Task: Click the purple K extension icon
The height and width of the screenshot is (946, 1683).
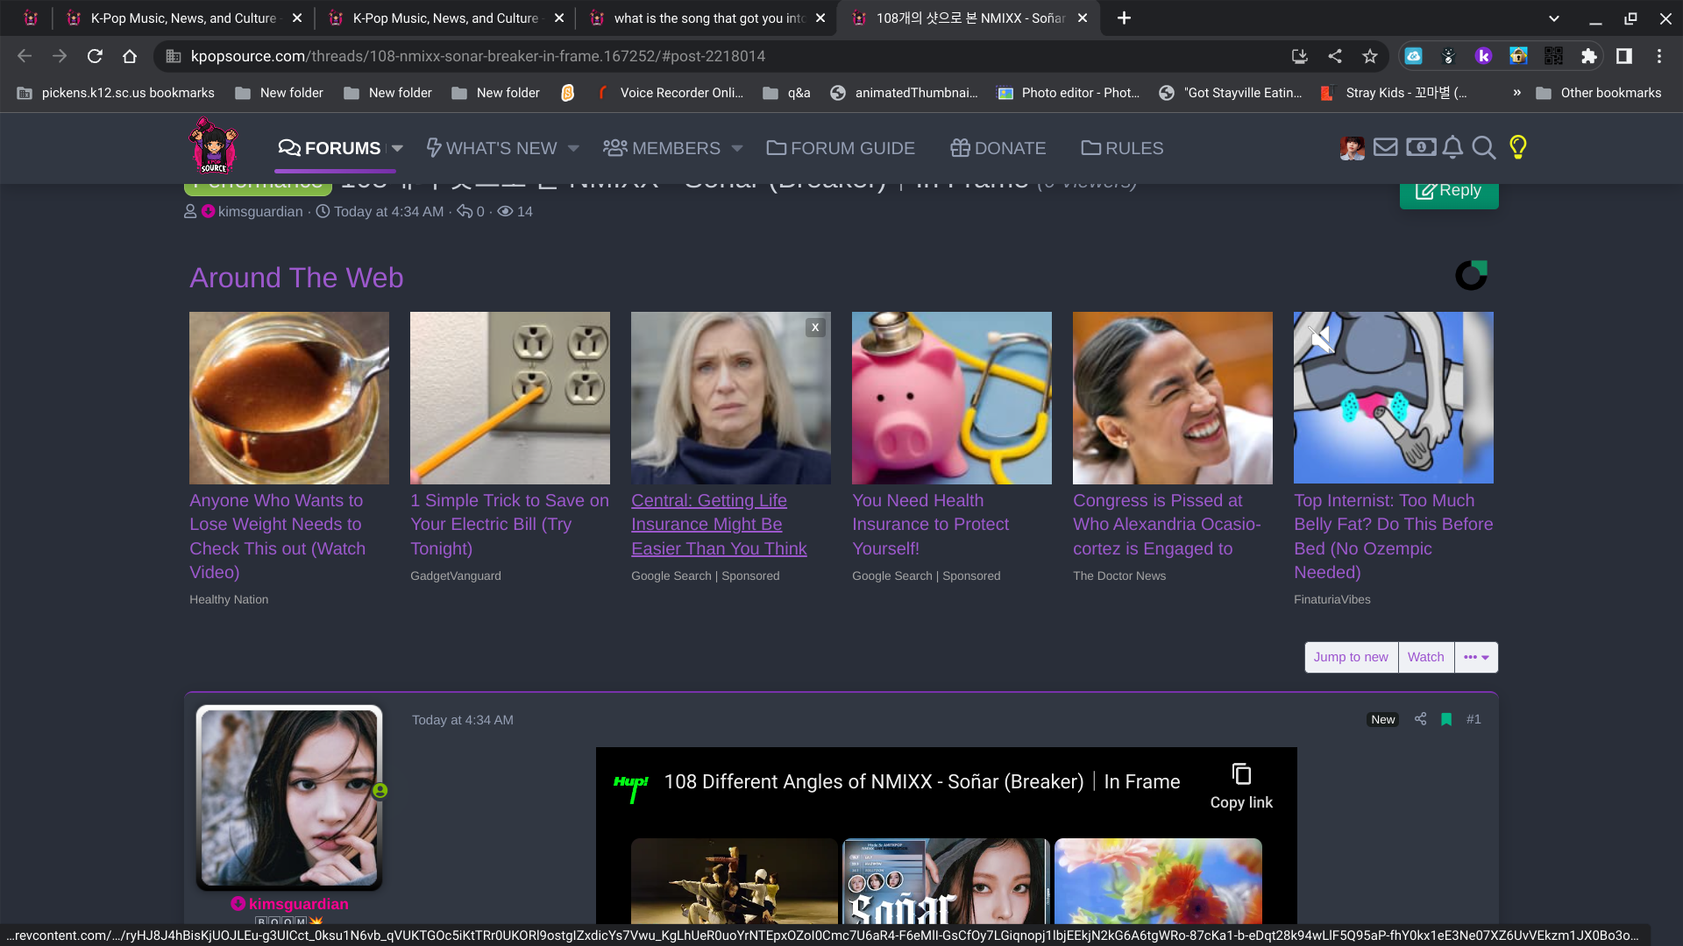Action: tap(1483, 56)
